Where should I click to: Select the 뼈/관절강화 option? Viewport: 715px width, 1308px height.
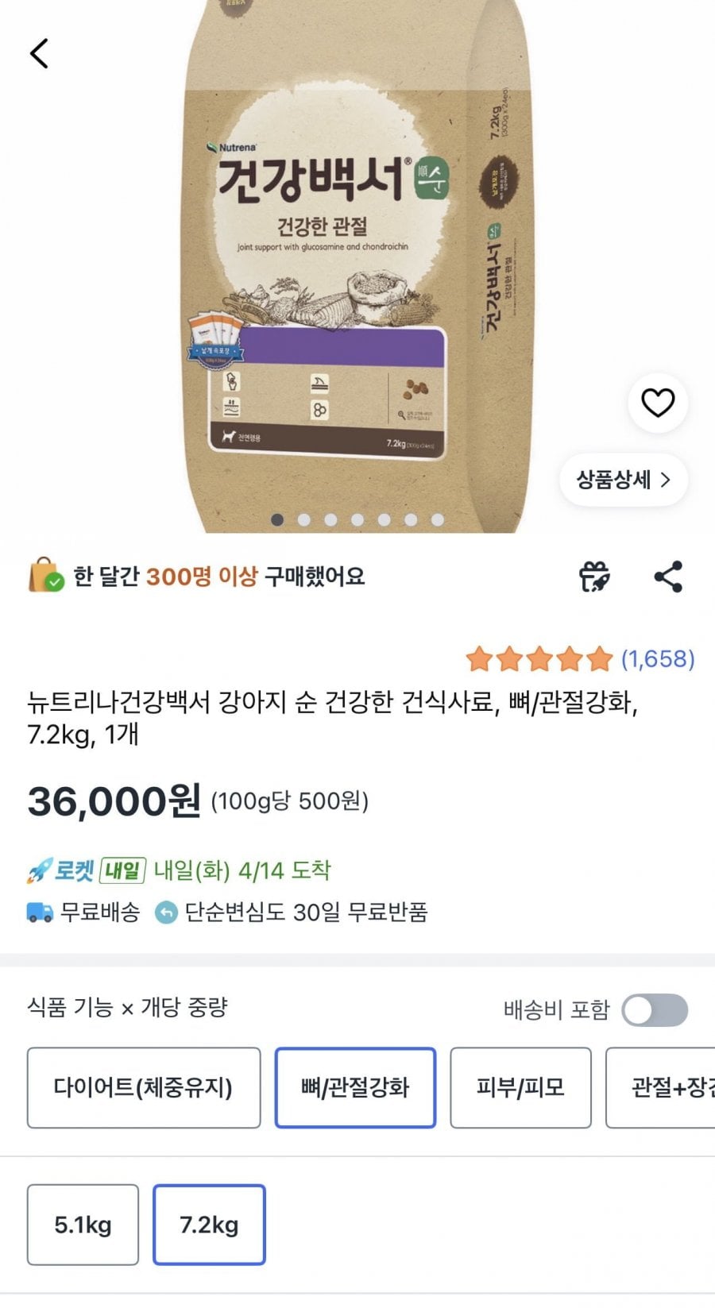pos(355,1087)
